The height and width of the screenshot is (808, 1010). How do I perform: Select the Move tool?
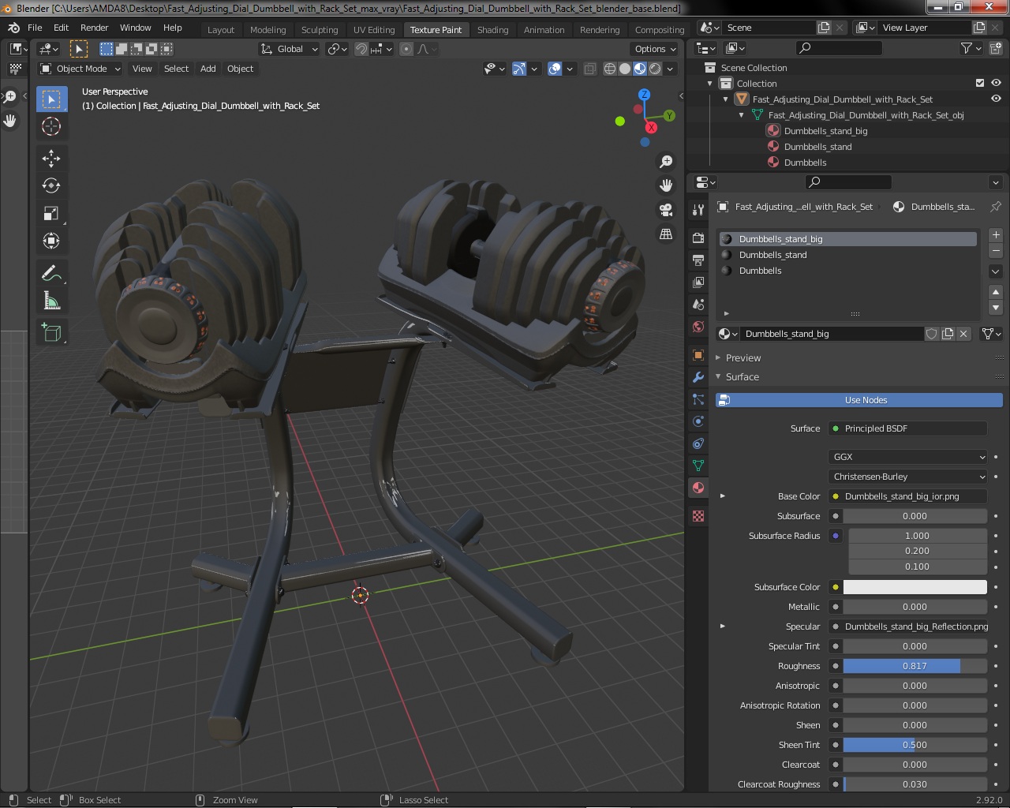51,159
